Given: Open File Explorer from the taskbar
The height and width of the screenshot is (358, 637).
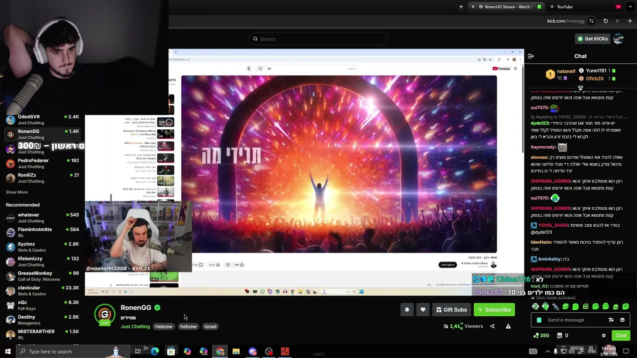Looking at the screenshot, I should tap(236, 352).
